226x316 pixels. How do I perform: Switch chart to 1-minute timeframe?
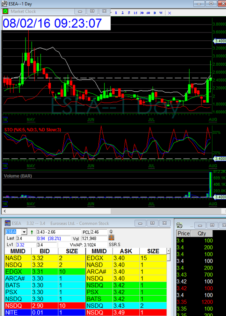pos(116,12)
